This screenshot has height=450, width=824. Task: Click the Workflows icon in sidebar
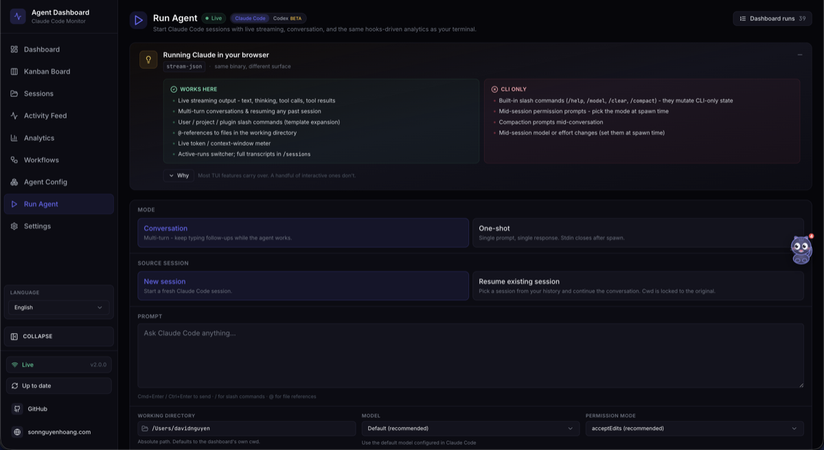(x=14, y=160)
